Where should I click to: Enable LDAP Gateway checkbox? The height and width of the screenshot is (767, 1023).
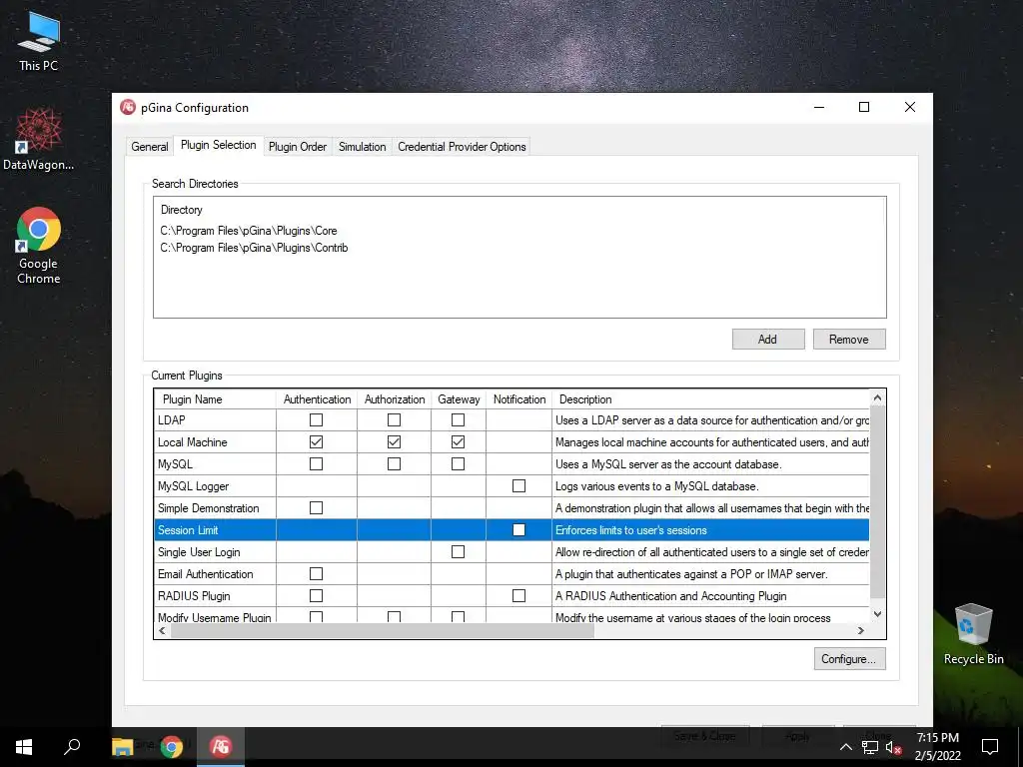tap(458, 420)
